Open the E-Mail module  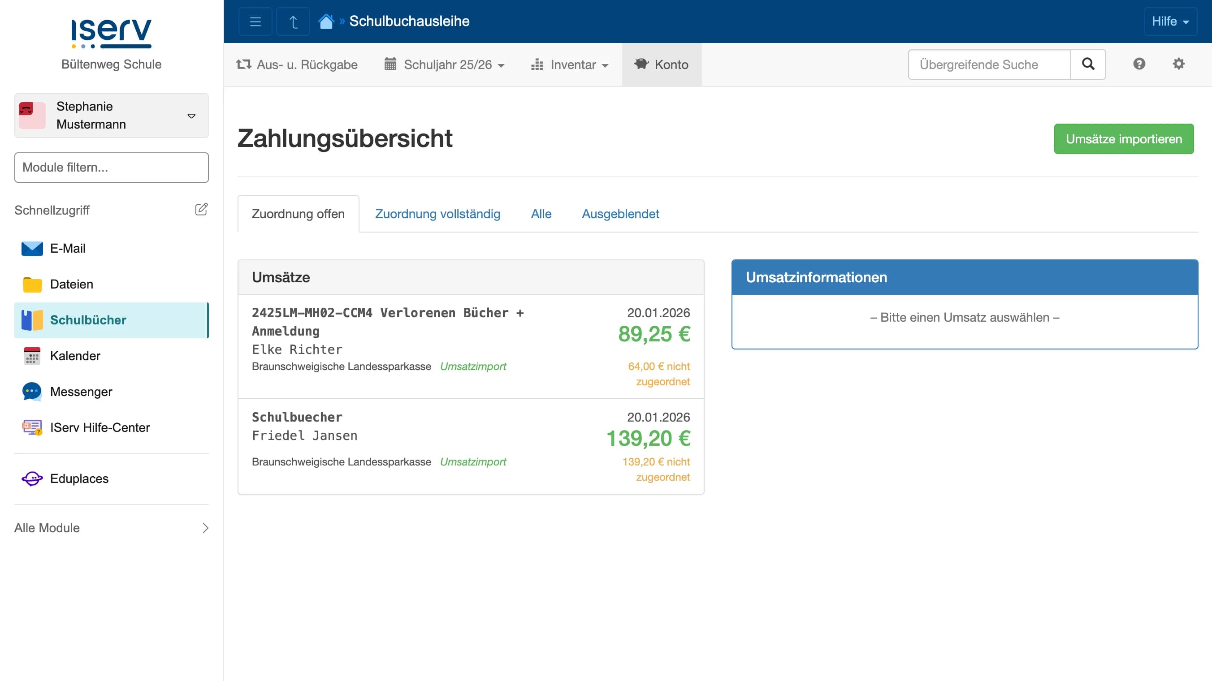coord(68,248)
